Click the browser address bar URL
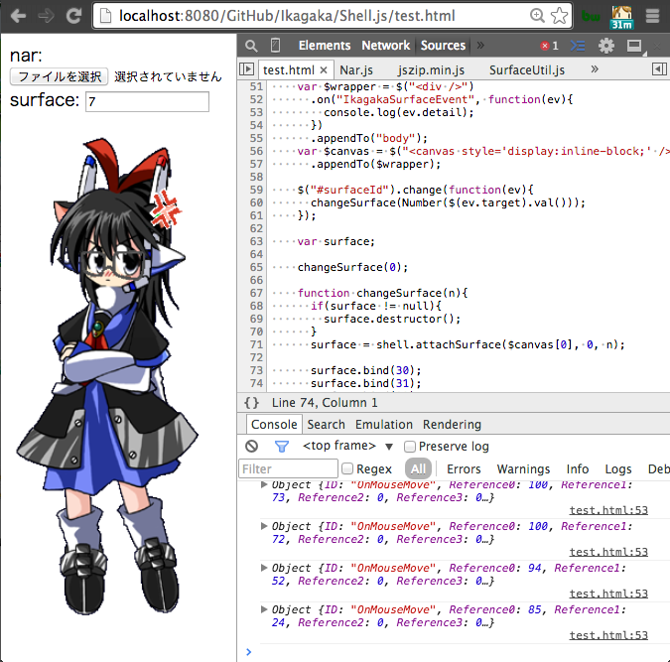Image resolution: width=670 pixels, height=662 pixels. click(x=287, y=16)
